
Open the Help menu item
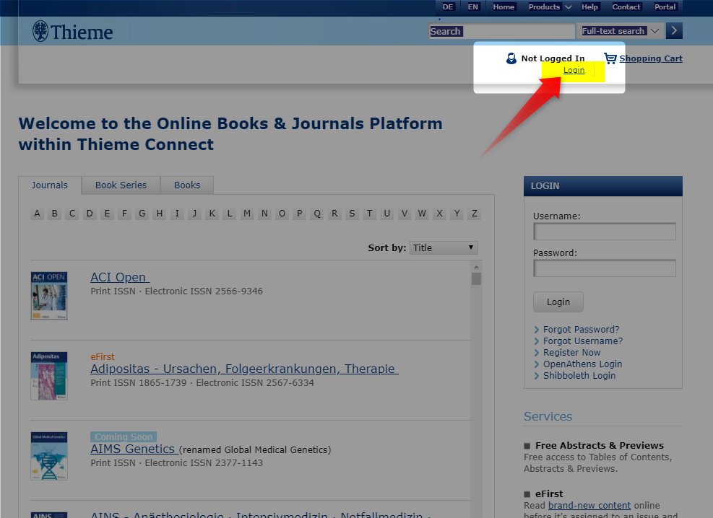pos(589,6)
